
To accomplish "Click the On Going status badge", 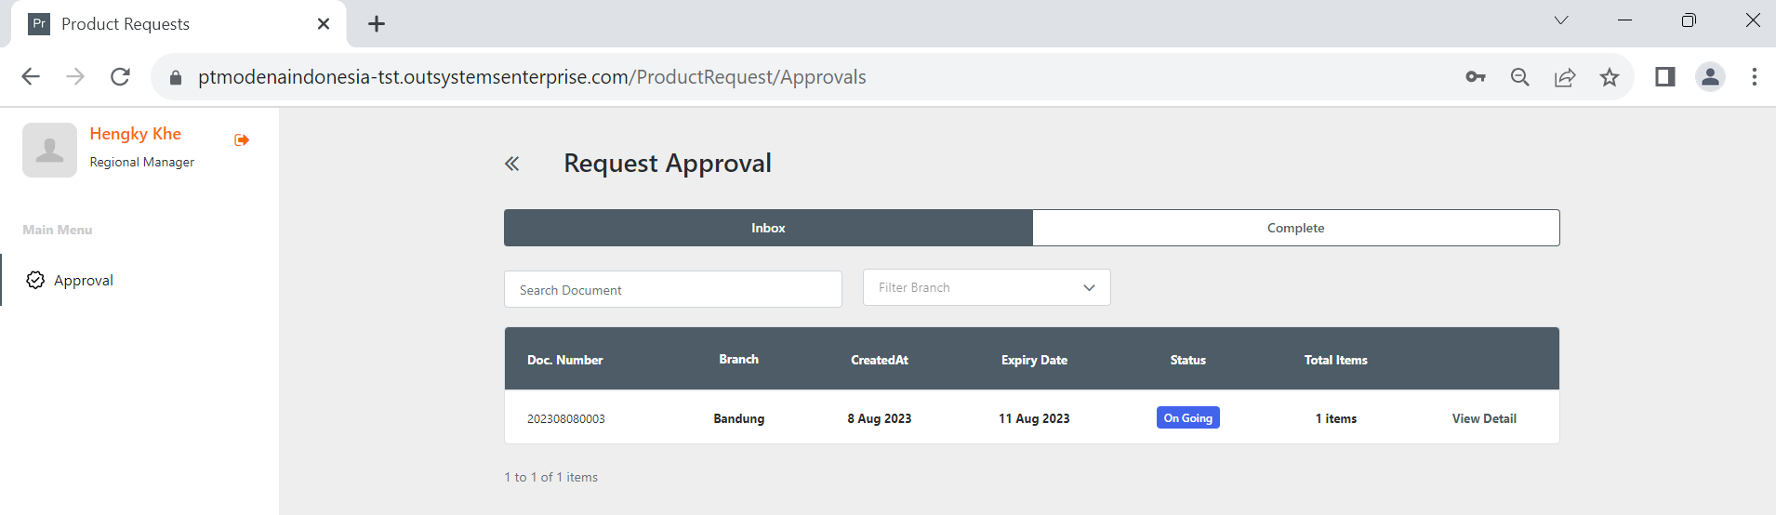I will point(1187,418).
